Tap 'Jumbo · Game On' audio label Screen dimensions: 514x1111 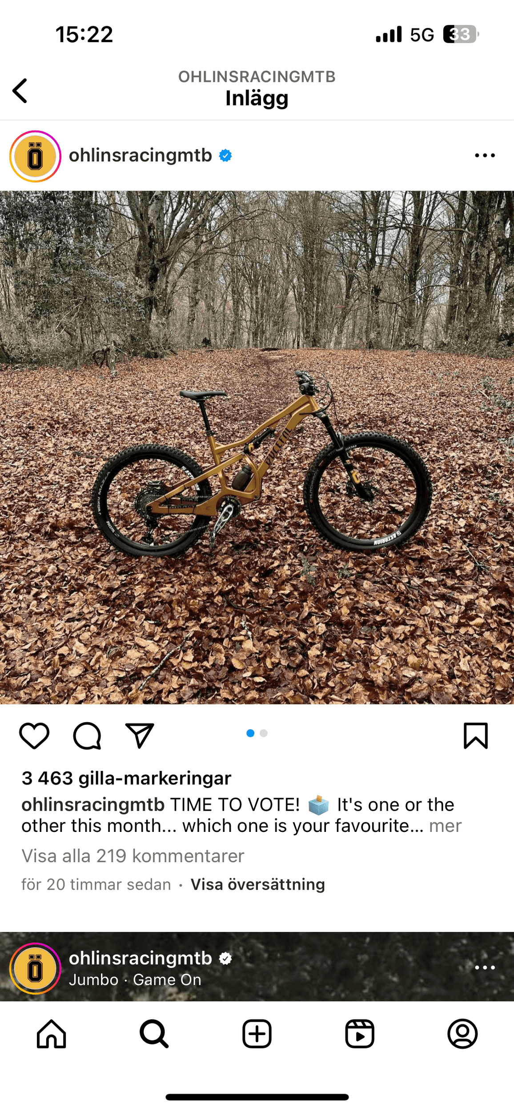[x=135, y=979]
